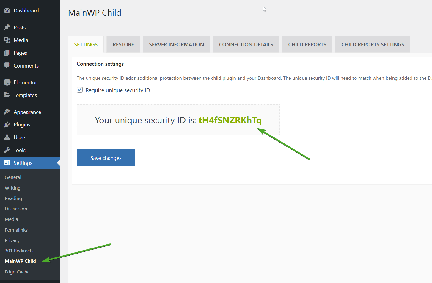This screenshot has width=432, height=283.
Task: Click the Settings sliders icon
Action: (x=7, y=163)
